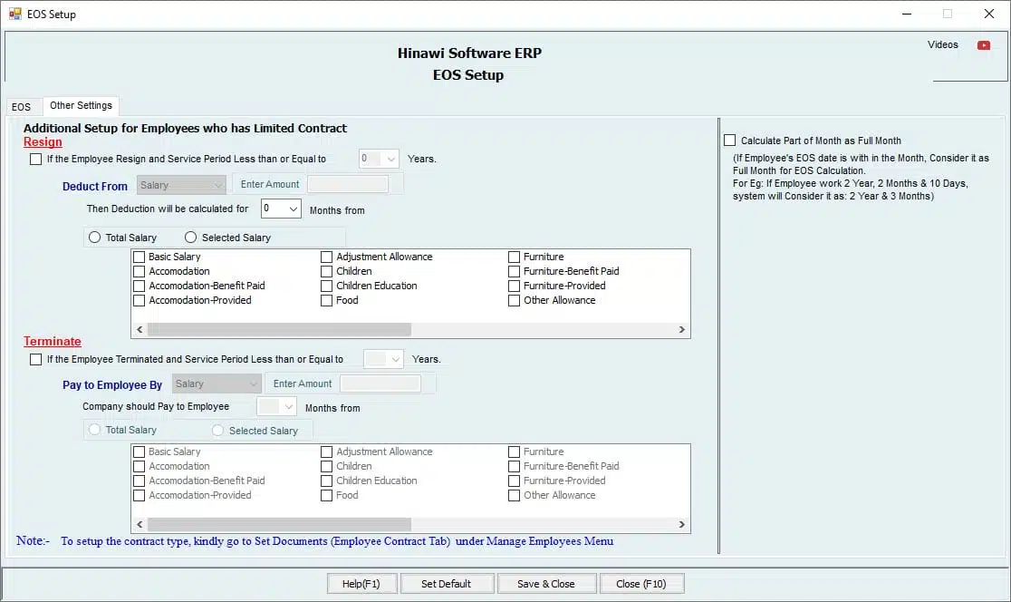Select Selected Salary radio in Resign section

pos(191,238)
